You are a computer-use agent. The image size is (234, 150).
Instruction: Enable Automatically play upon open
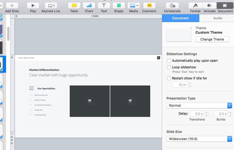click(169, 61)
